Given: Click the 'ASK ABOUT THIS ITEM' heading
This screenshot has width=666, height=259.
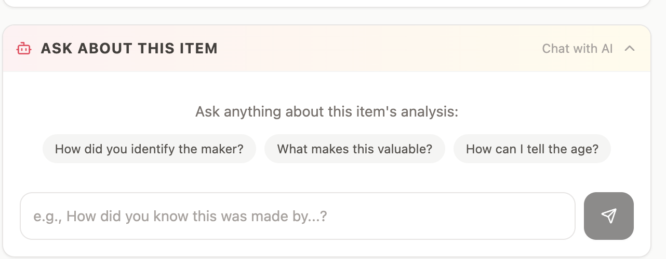Looking at the screenshot, I should tap(129, 49).
